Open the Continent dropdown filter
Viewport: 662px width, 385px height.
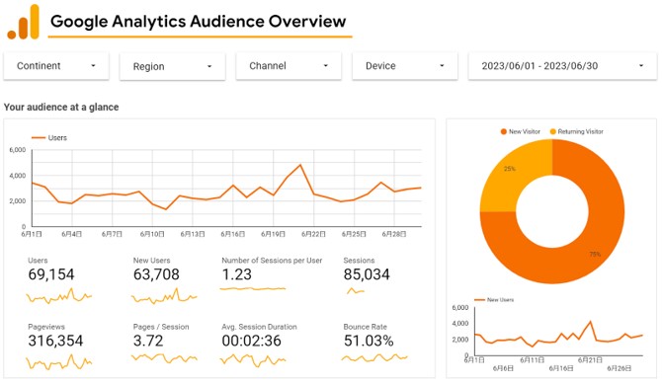tap(56, 66)
